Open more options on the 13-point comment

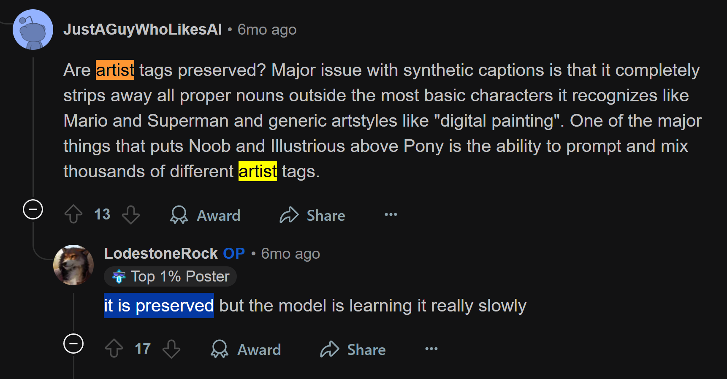click(391, 214)
